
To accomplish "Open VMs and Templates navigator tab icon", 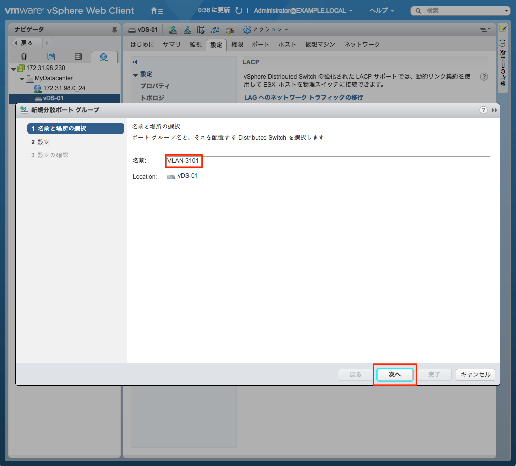I will tap(51, 56).
